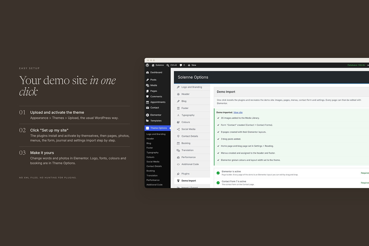Click the Posts pushpin icon in sidebar

[x=148, y=80]
